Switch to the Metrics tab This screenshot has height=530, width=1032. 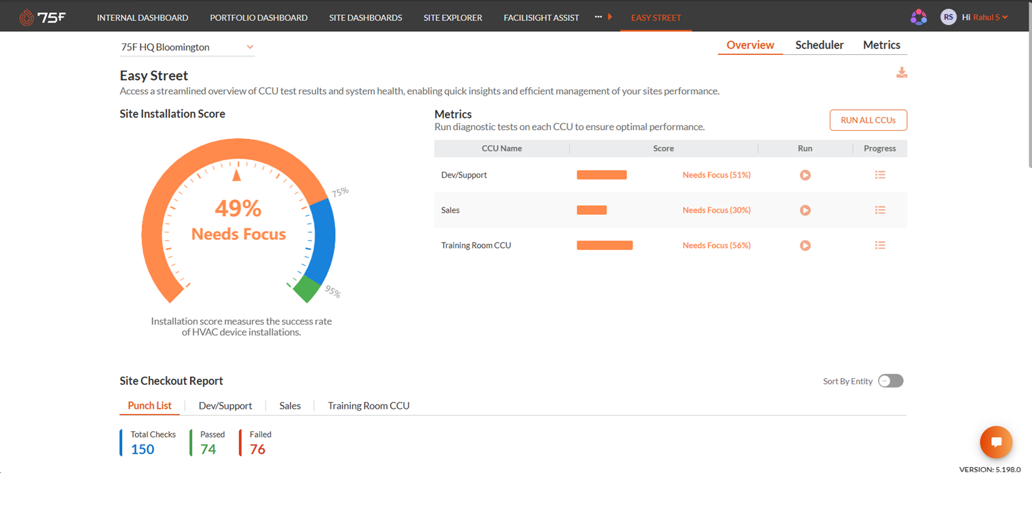tap(881, 45)
